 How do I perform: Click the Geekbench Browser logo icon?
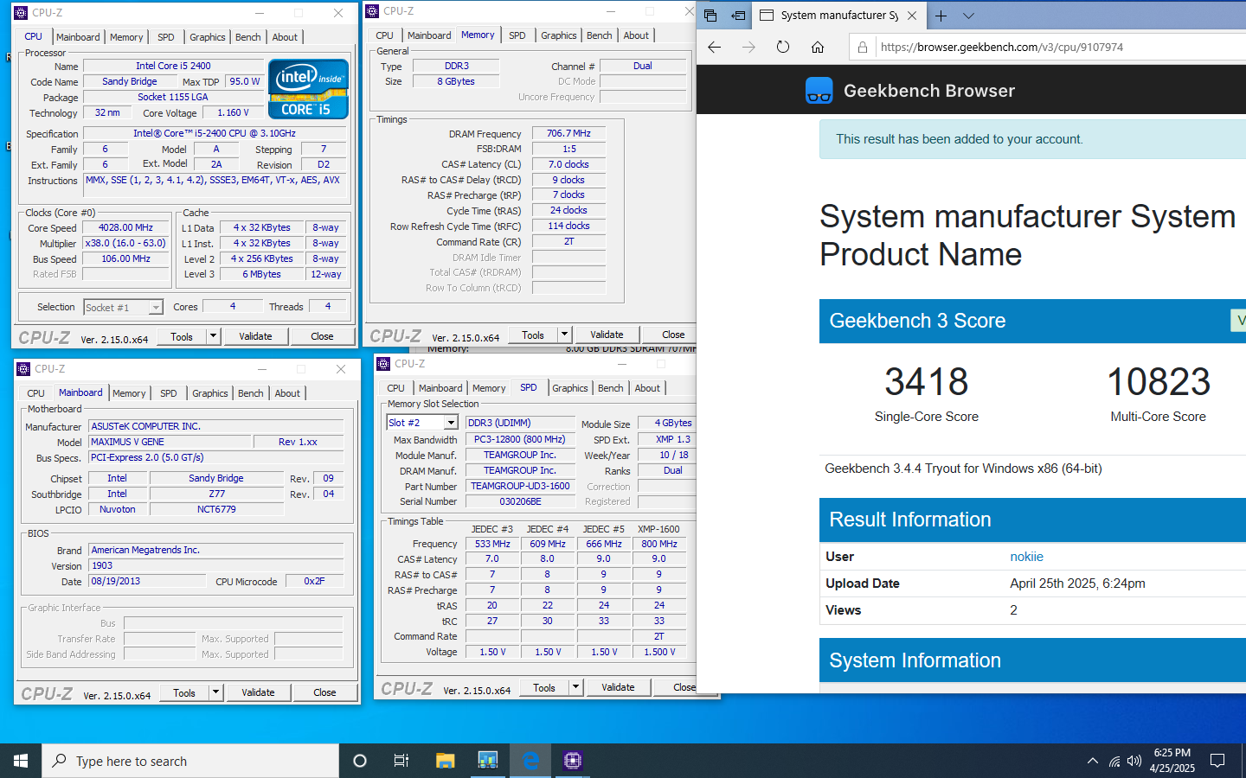pos(819,90)
